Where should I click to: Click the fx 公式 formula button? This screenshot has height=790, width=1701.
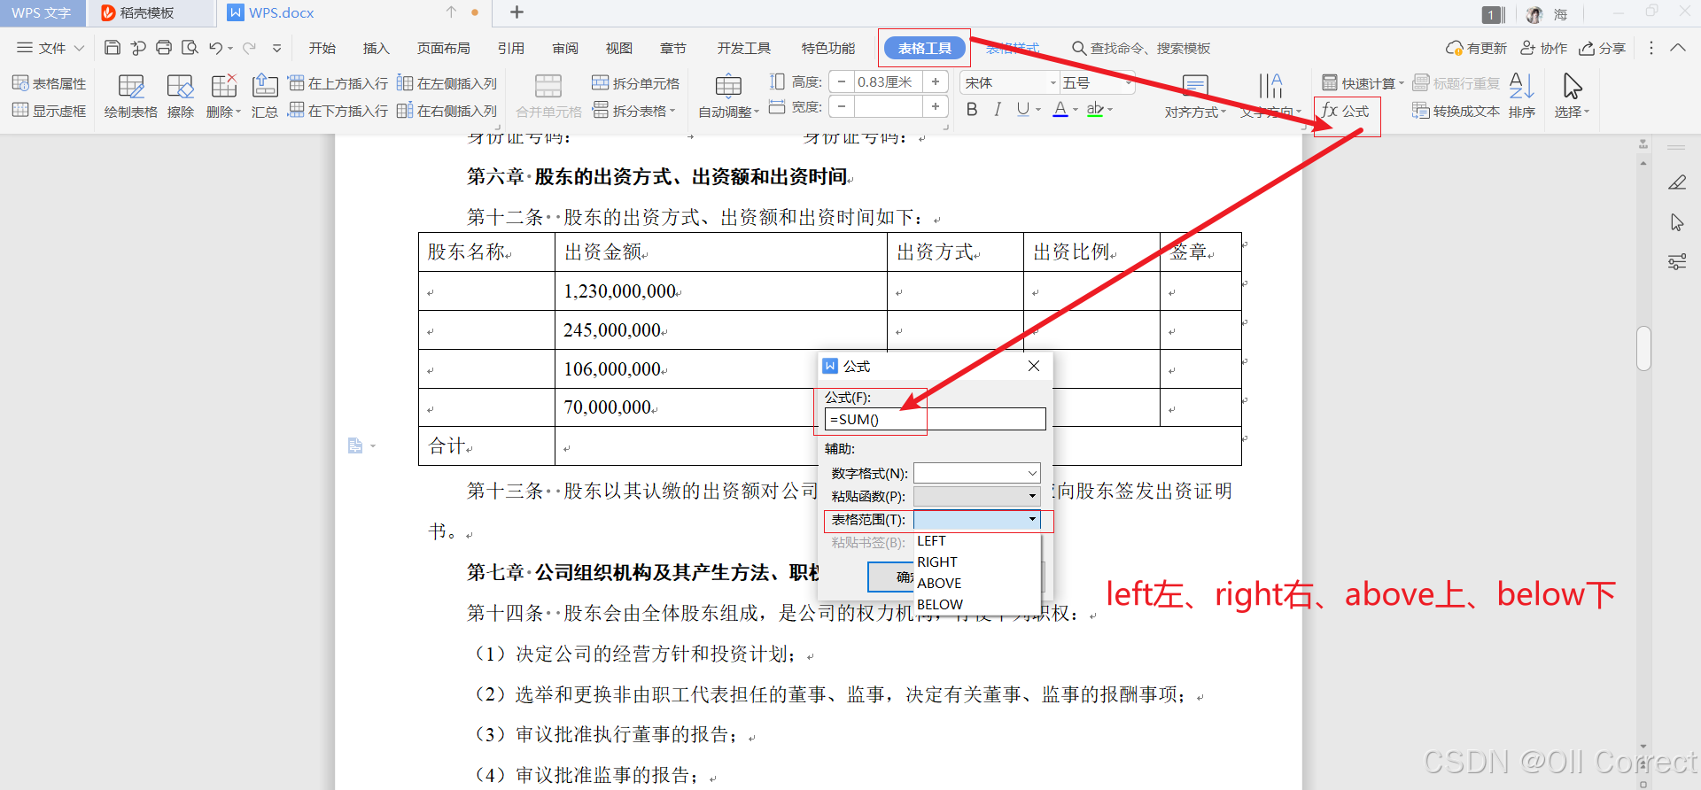tap(1346, 111)
